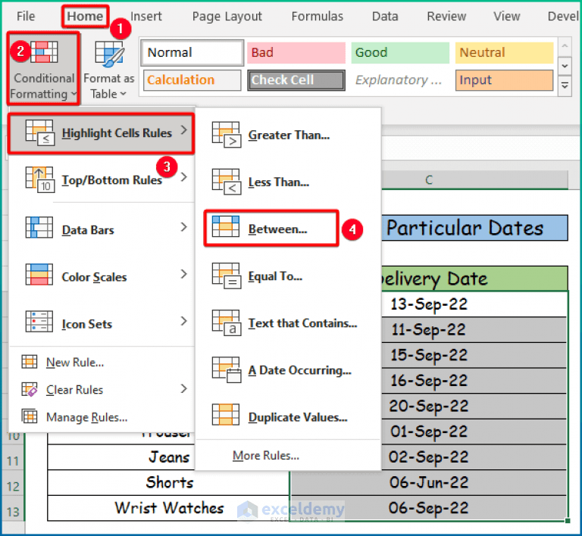Switch to the Home tab
Screen dimensions: 582x536
(x=85, y=17)
